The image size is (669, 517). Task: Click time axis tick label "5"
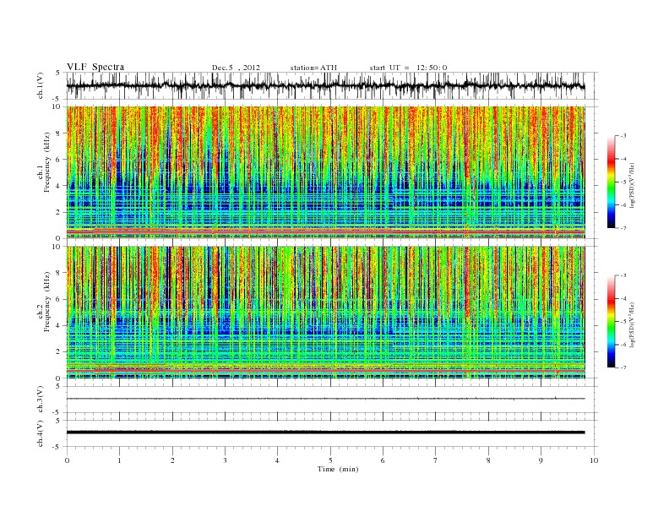(x=330, y=460)
